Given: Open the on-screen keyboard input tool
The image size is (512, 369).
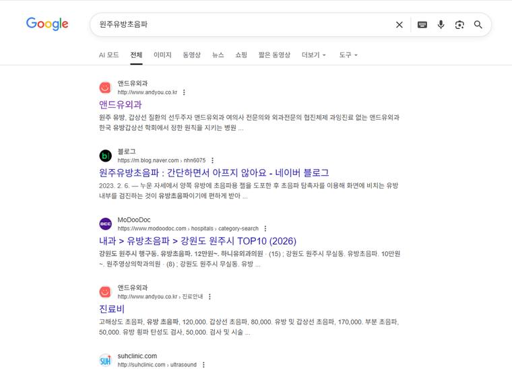Looking at the screenshot, I should [x=422, y=24].
